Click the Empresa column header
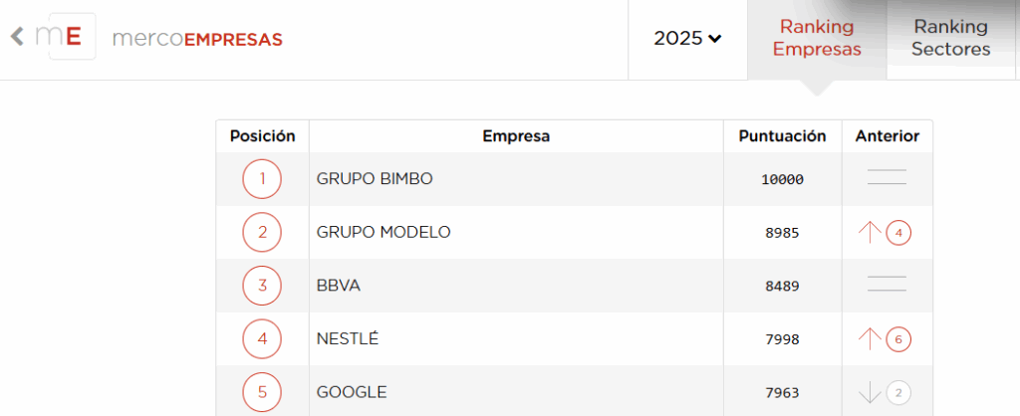The width and height of the screenshot is (1020, 416). [516, 136]
